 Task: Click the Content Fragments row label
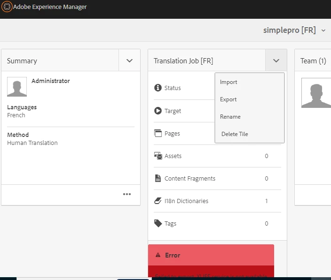tap(190, 178)
